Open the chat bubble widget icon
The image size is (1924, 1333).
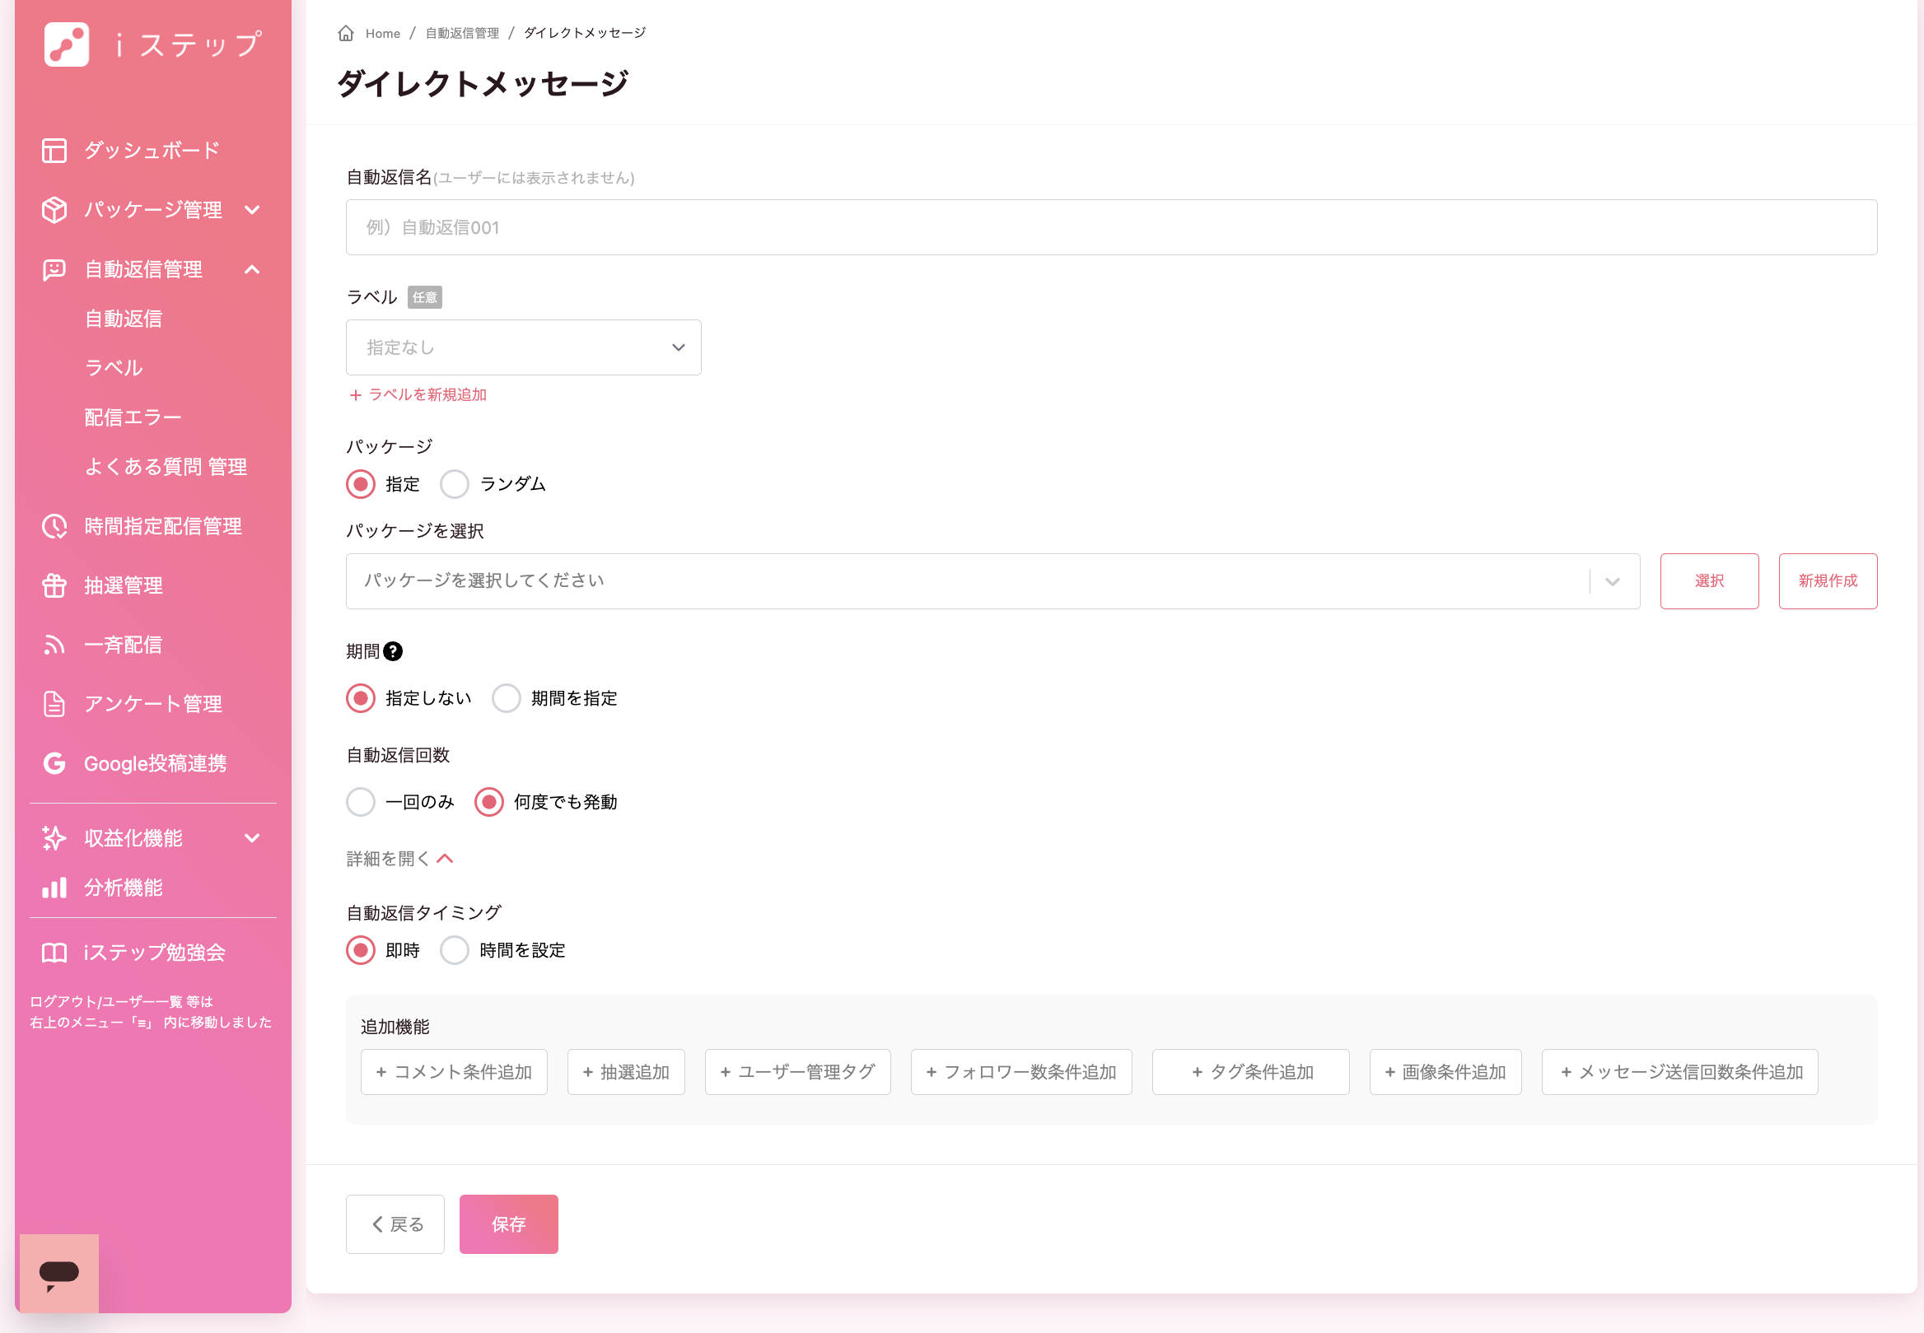58,1273
